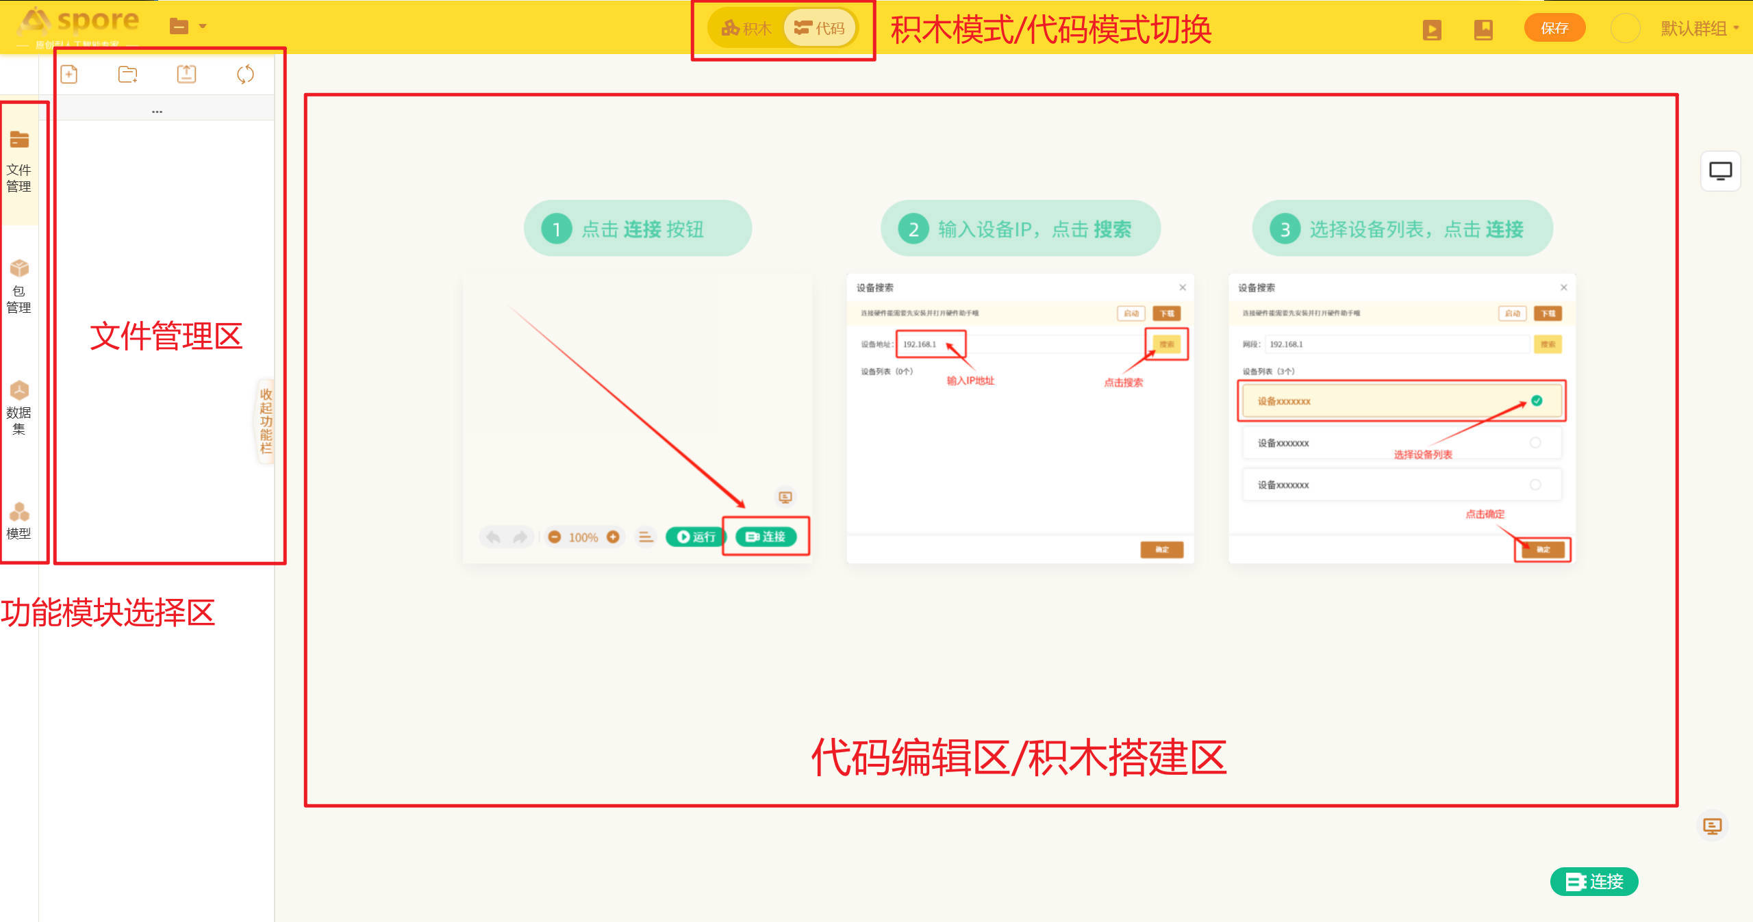Image resolution: width=1753 pixels, height=922 pixels.
Task: Click the refresh file list icon
Action: [x=245, y=74]
